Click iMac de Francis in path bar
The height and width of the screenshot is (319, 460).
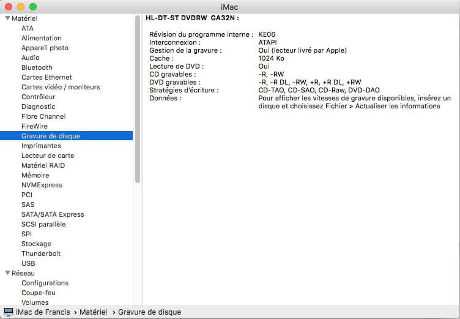click(43, 312)
